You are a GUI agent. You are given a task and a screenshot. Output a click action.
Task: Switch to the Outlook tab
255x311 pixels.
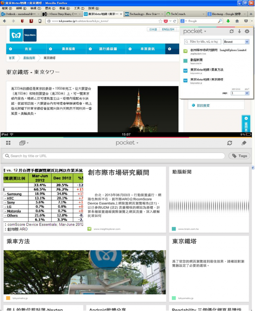click(x=20, y=14)
